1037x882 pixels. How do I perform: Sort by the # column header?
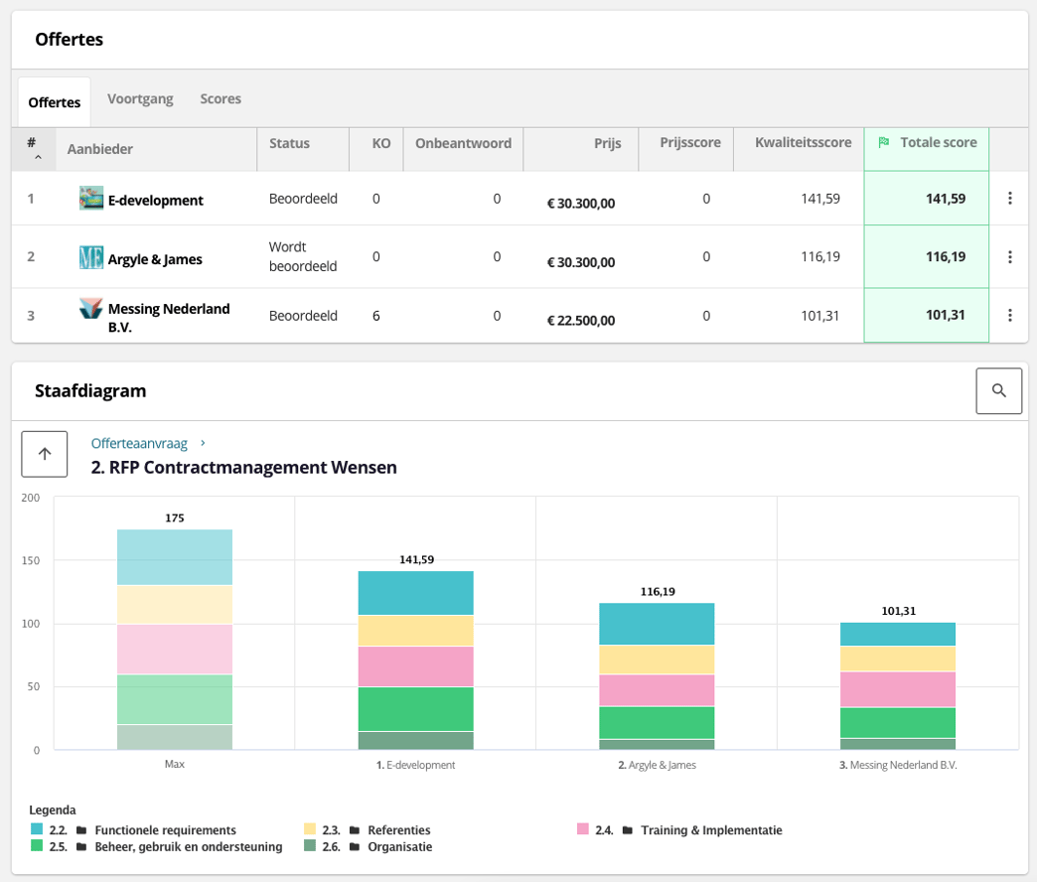pos(33,148)
